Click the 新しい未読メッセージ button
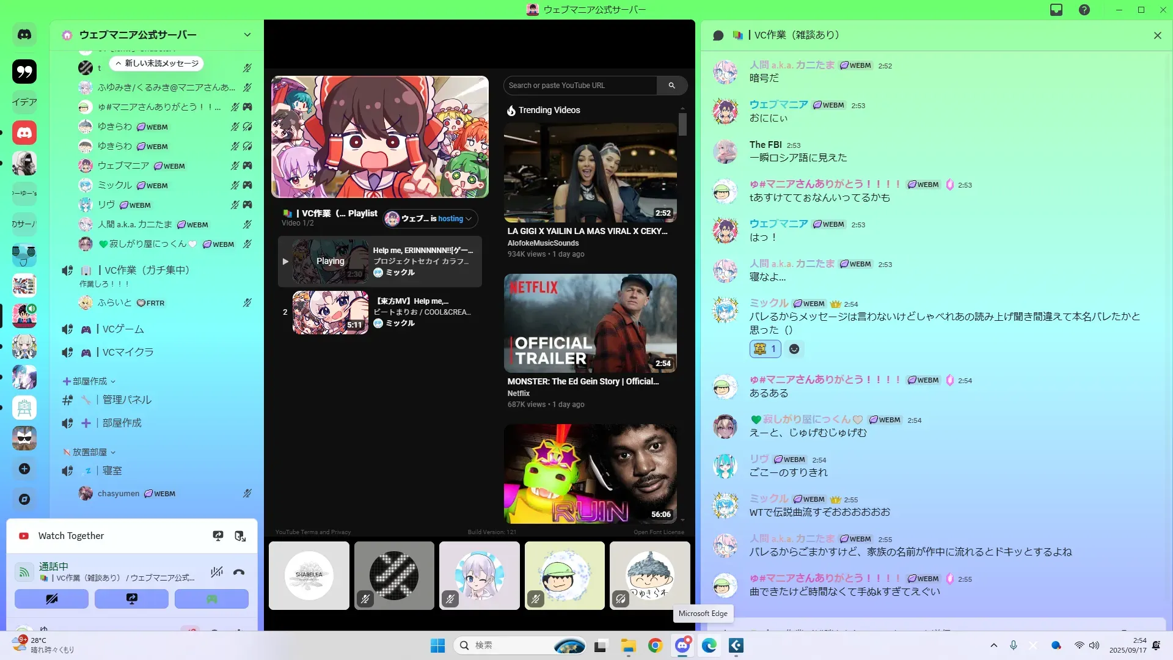The width and height of the screenshot is (1173, 660). point(157,64)
